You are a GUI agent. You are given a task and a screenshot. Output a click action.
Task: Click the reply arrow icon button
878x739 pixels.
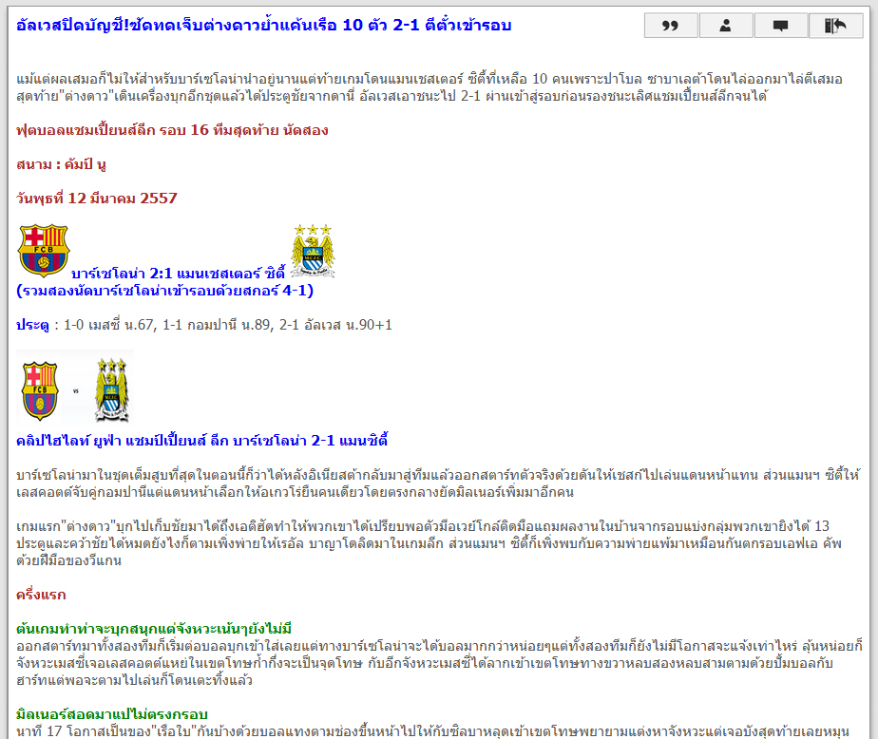click(x=835, y=26)
